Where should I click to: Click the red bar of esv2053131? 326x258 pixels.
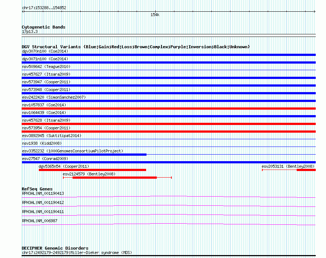(306, 170)
